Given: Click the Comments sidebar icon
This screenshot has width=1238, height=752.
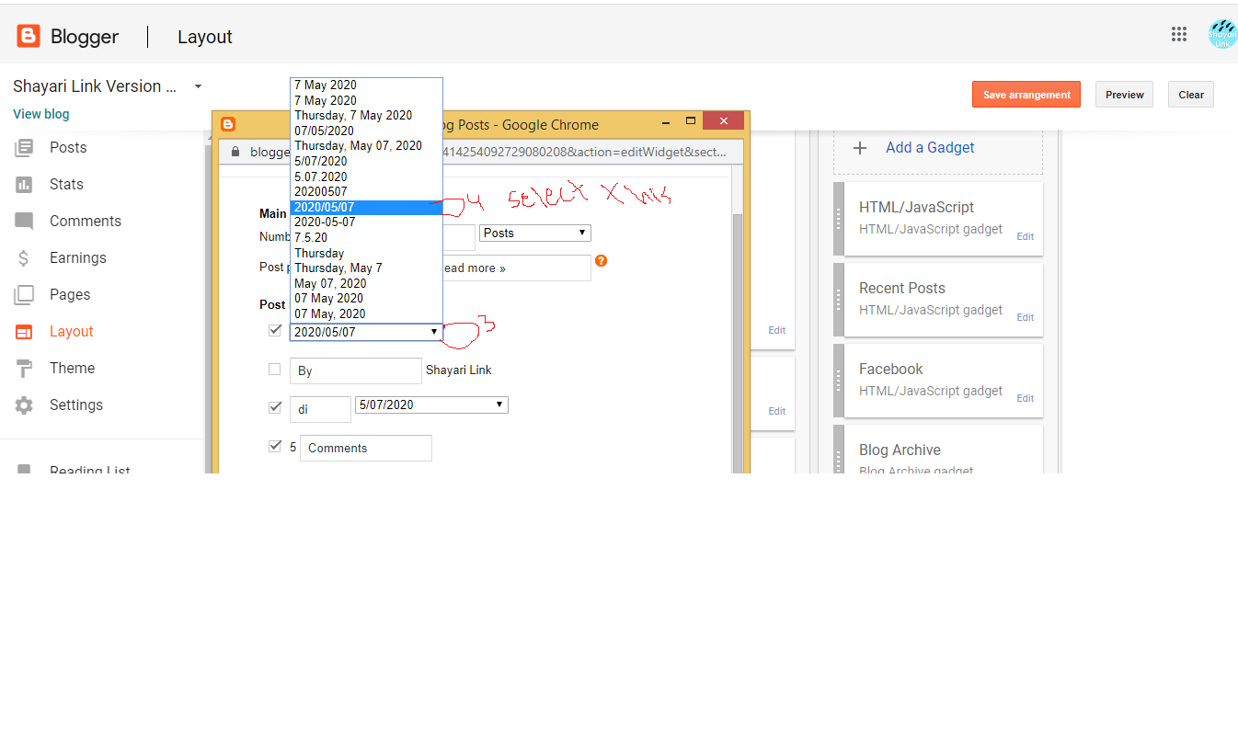Looking at the screenshot, I should pyautogui.click(x=24, y=222).
